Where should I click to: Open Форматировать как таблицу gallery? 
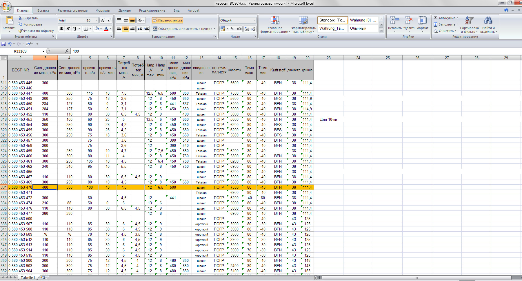click(303, 25)
